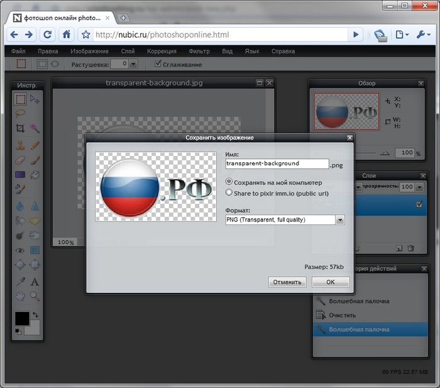Select the Gradient tool
Image resolution: width=440 pixels, height=388 pixels.
[x=20, y=175]
